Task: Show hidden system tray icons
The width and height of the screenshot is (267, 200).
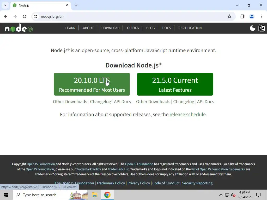Action: click(221, 195)
